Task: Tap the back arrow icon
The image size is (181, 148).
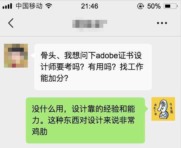Action: tap(11, 23)
